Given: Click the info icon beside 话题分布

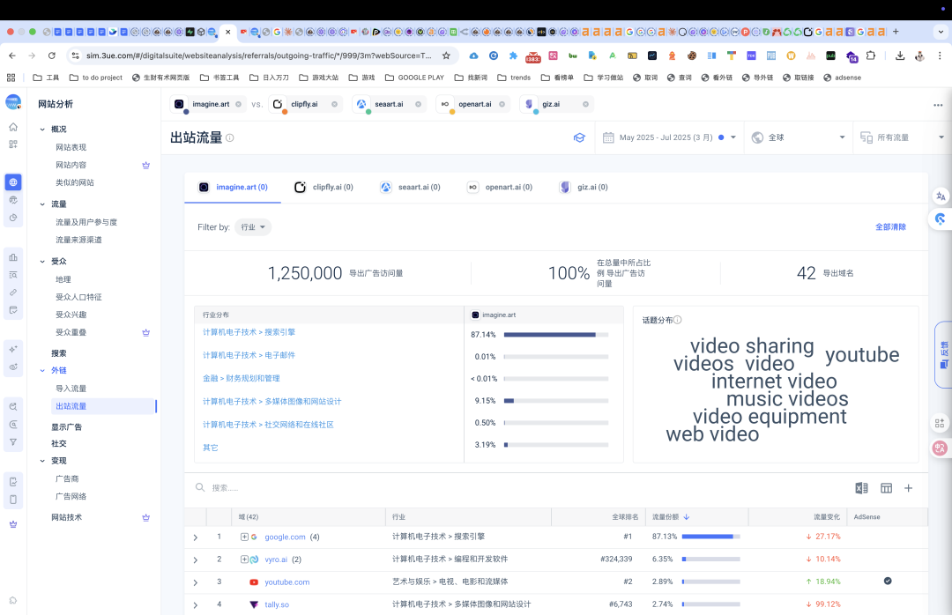Looking at the screenshot, I should coord(678,320).
